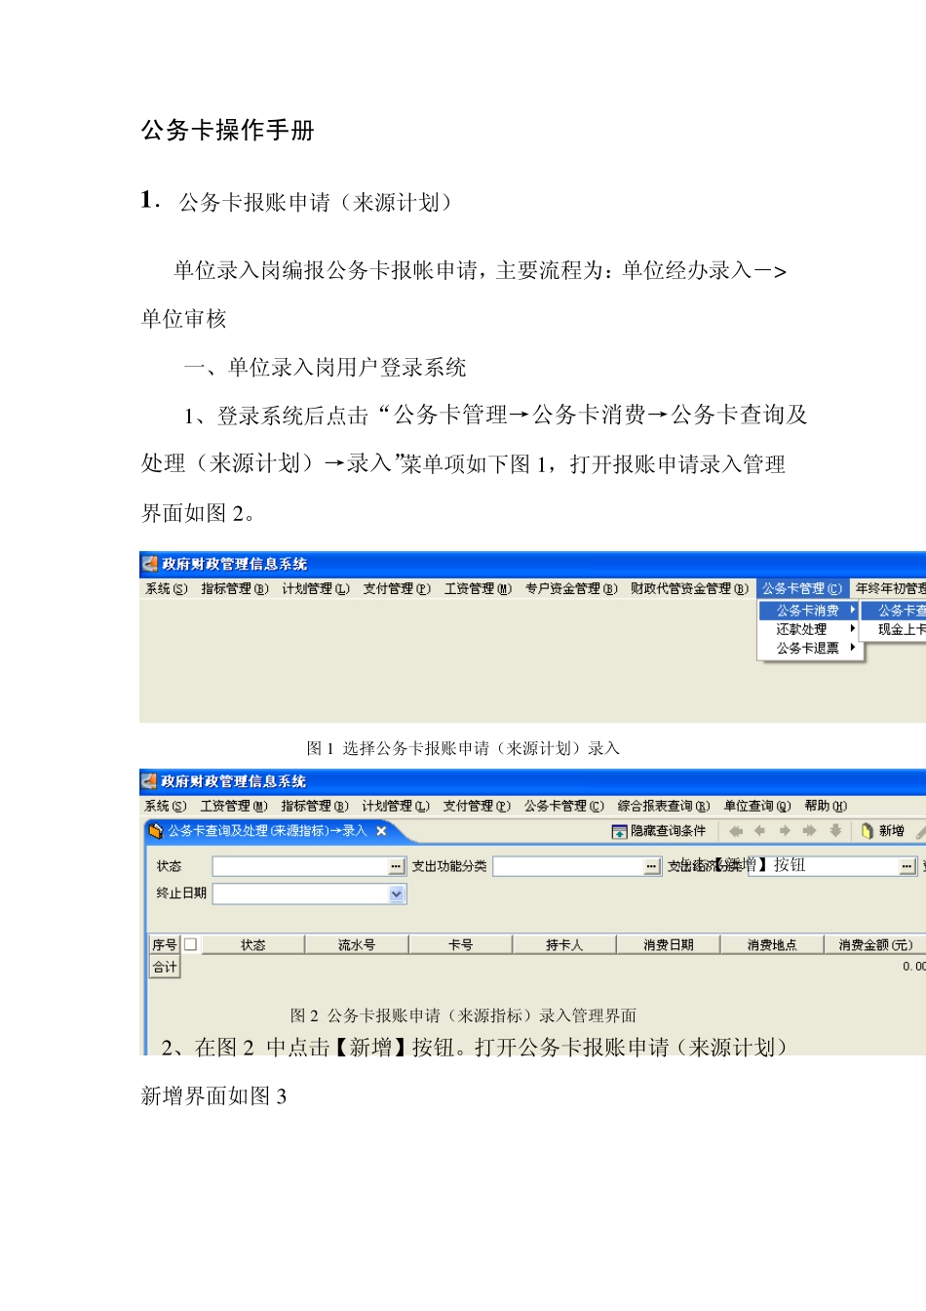
Task: Click the 序号 column header
Action: coord(165,944)
